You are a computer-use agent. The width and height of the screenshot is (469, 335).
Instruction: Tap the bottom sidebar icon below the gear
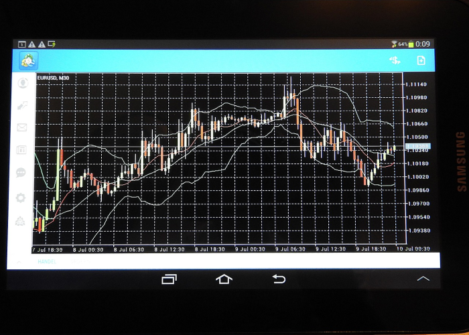[21, 222]
